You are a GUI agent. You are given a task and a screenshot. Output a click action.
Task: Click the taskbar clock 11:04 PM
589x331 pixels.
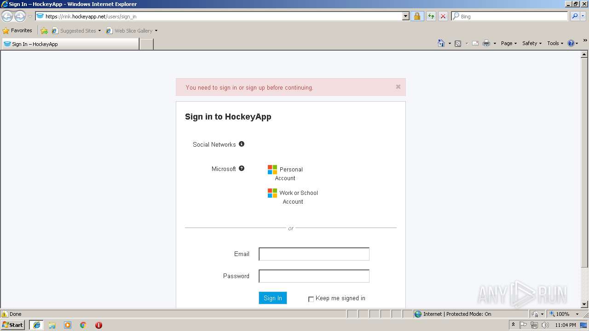[x=566, y=325]
